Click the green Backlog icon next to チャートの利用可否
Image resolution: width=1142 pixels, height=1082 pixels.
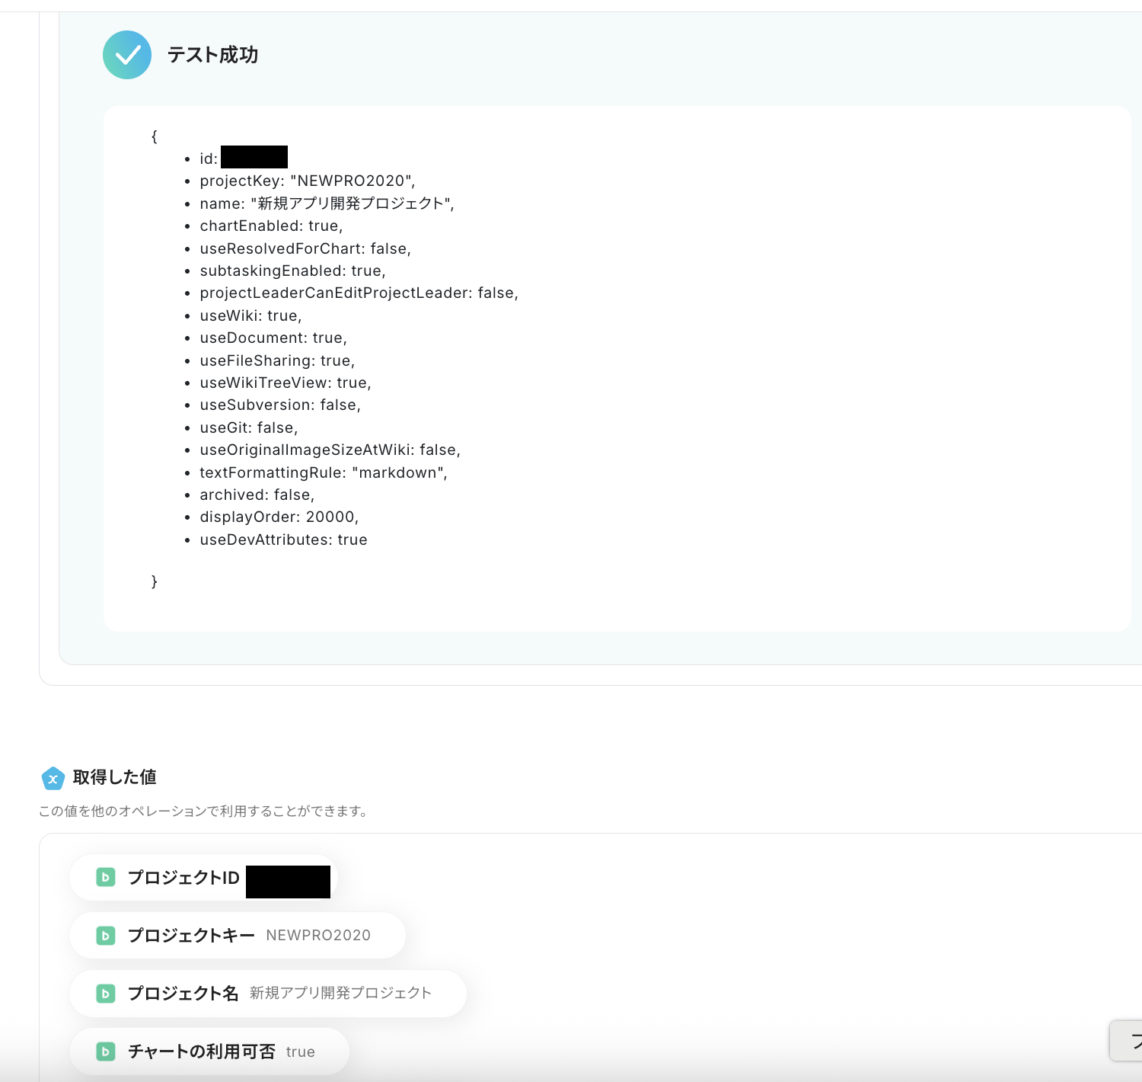(106, 1052)
